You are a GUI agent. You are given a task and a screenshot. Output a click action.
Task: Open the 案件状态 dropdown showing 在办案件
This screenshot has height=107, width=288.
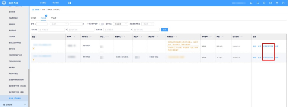[x=120, y=24]
